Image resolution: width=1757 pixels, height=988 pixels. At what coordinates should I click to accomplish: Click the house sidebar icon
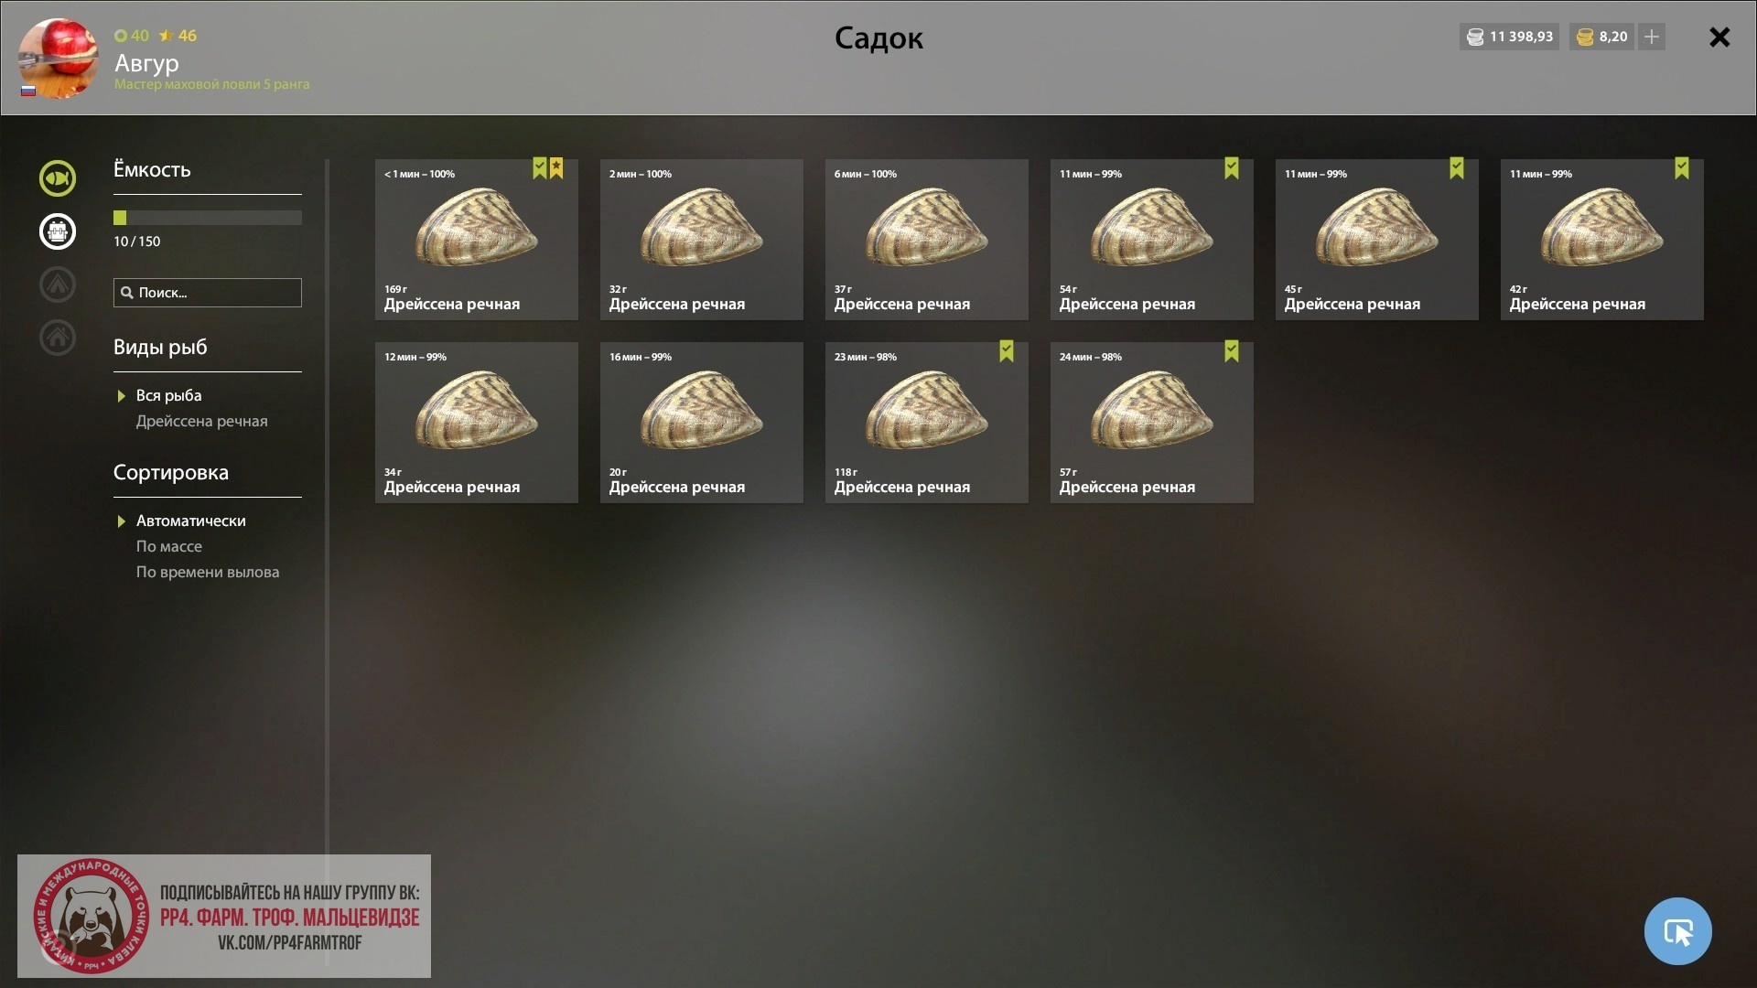click(x=57, y=338)
